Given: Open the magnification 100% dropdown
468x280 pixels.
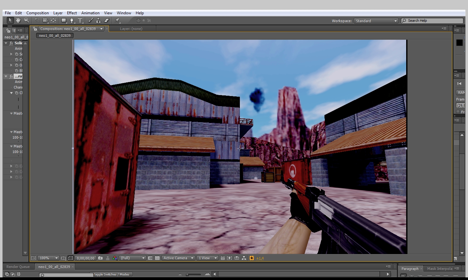Looking at the screenshot, I should point(48,258).
